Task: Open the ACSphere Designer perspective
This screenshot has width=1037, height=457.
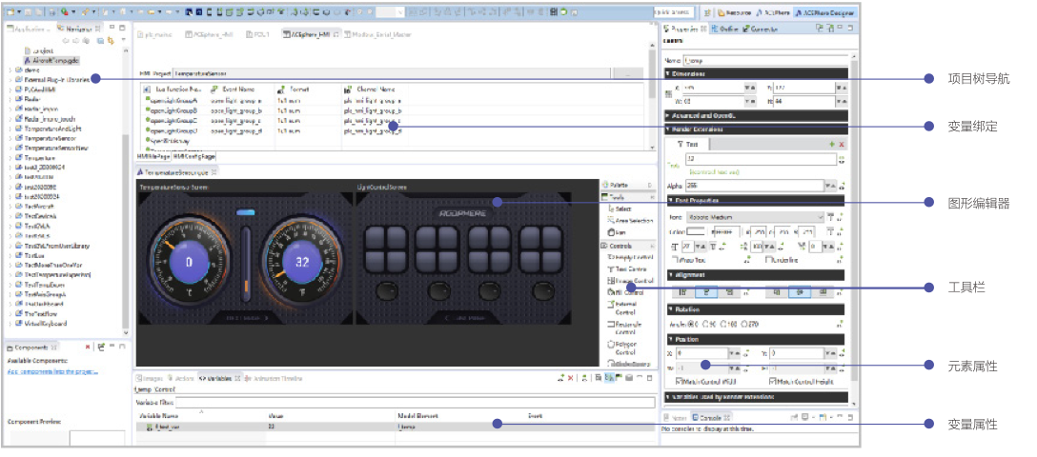Action: (x=824, y=13)
